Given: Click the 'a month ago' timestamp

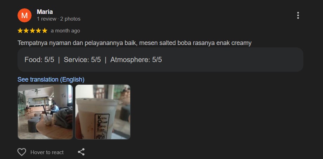Looking at the screenshot, I should (x=65, y=31).
